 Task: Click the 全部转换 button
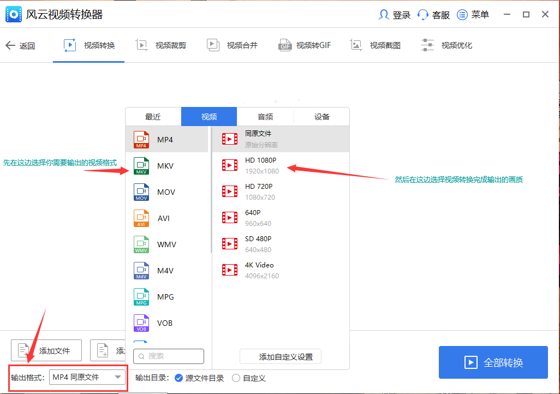493,362
